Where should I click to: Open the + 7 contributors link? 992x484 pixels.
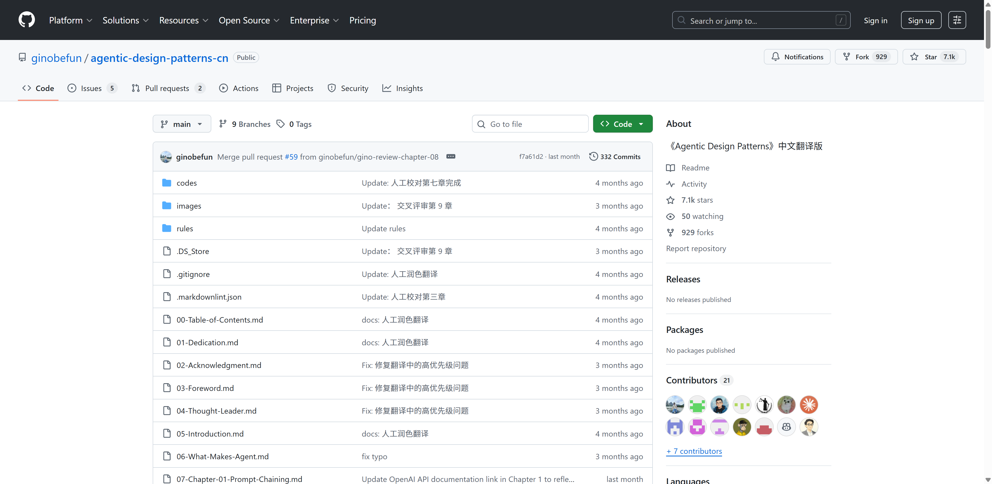(x=694, y=451)
